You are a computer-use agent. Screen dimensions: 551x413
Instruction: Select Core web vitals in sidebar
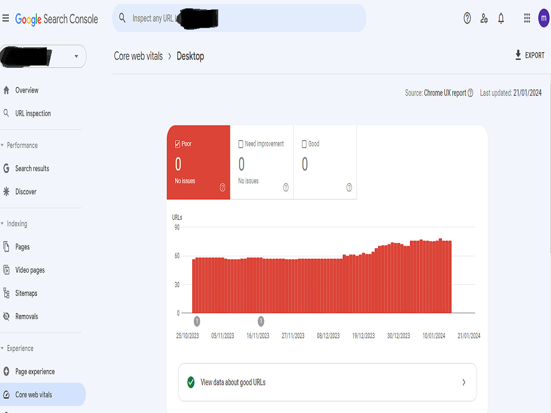point(42,394)
